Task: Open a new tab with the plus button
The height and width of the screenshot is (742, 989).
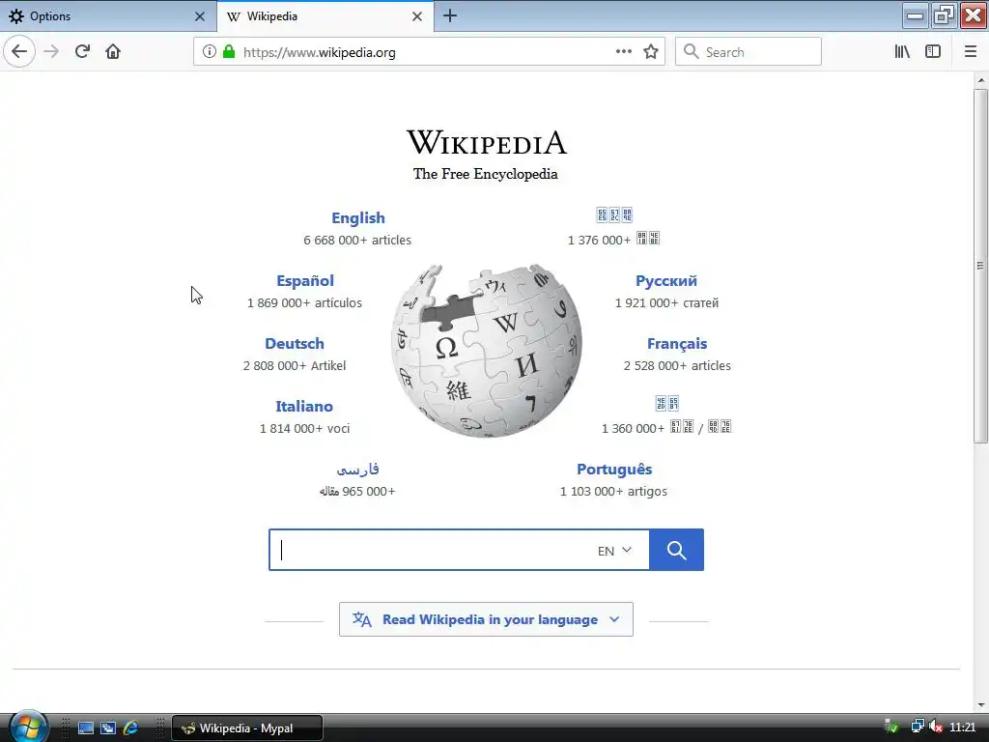Action: (450, 16)
